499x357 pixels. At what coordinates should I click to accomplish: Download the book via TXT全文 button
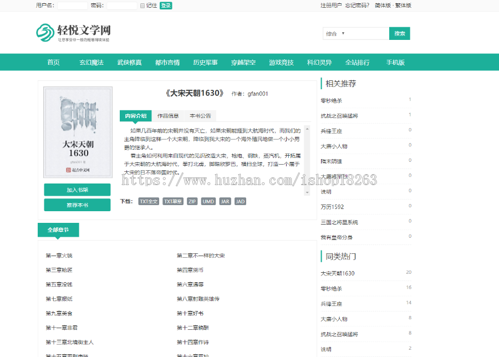[148, 201]
